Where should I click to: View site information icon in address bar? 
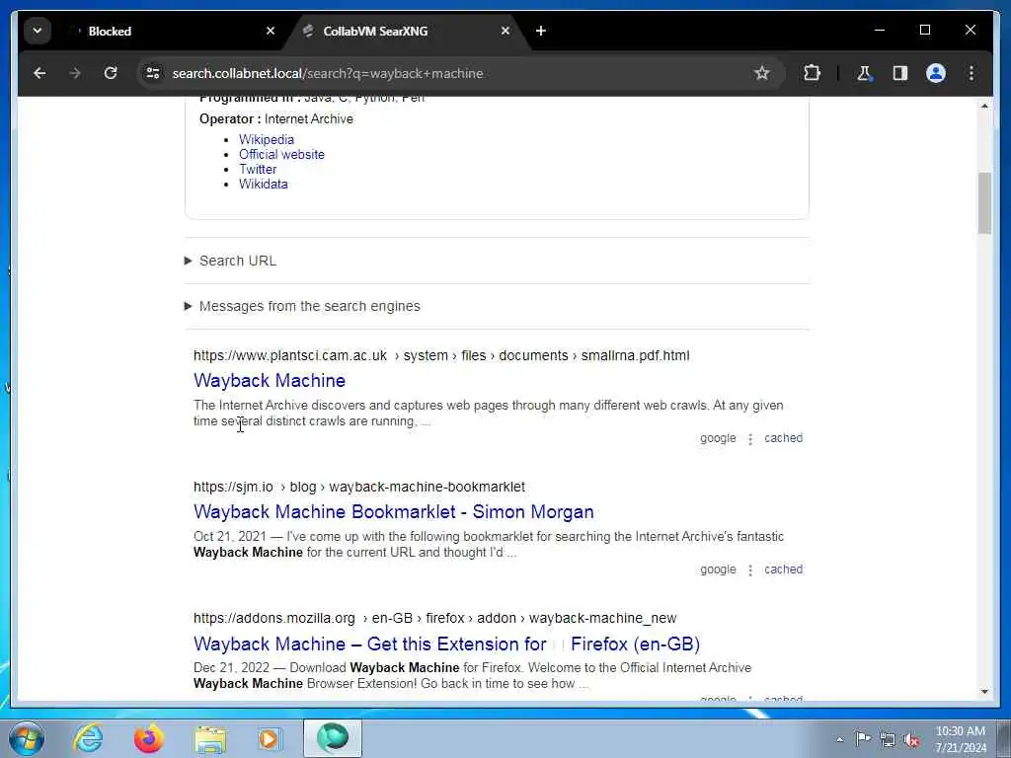tap(153, 73)
